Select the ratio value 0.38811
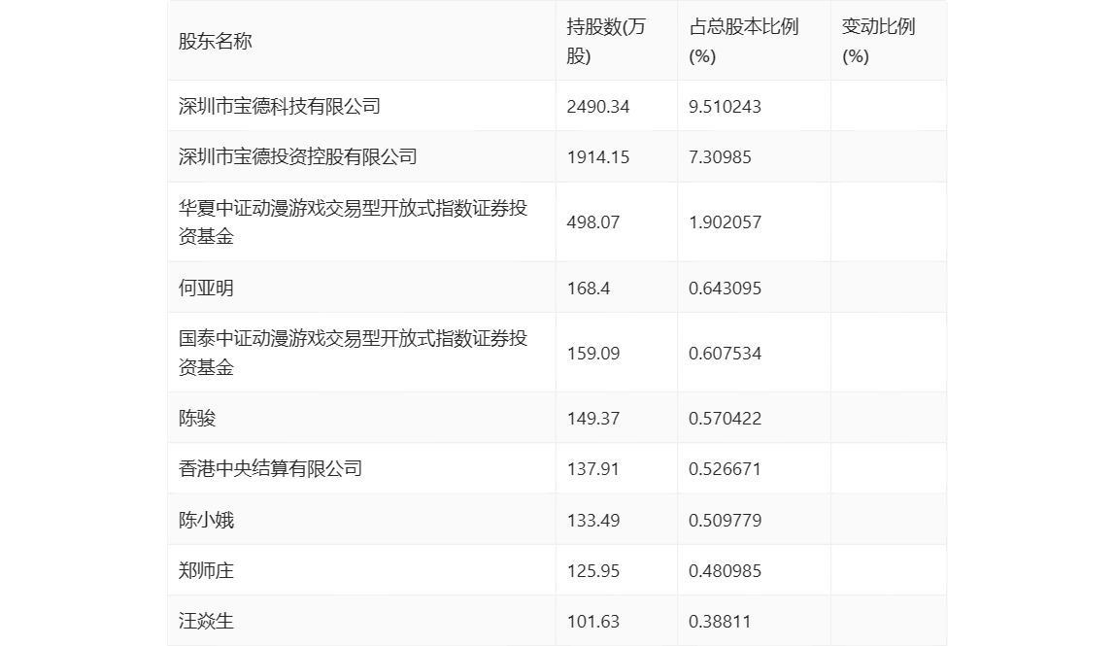 [720, 622]
